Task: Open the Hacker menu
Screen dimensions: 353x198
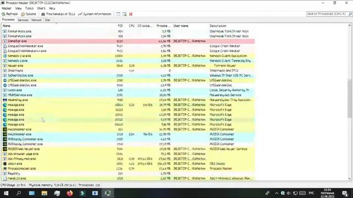Action: click(x=6, y=8)
